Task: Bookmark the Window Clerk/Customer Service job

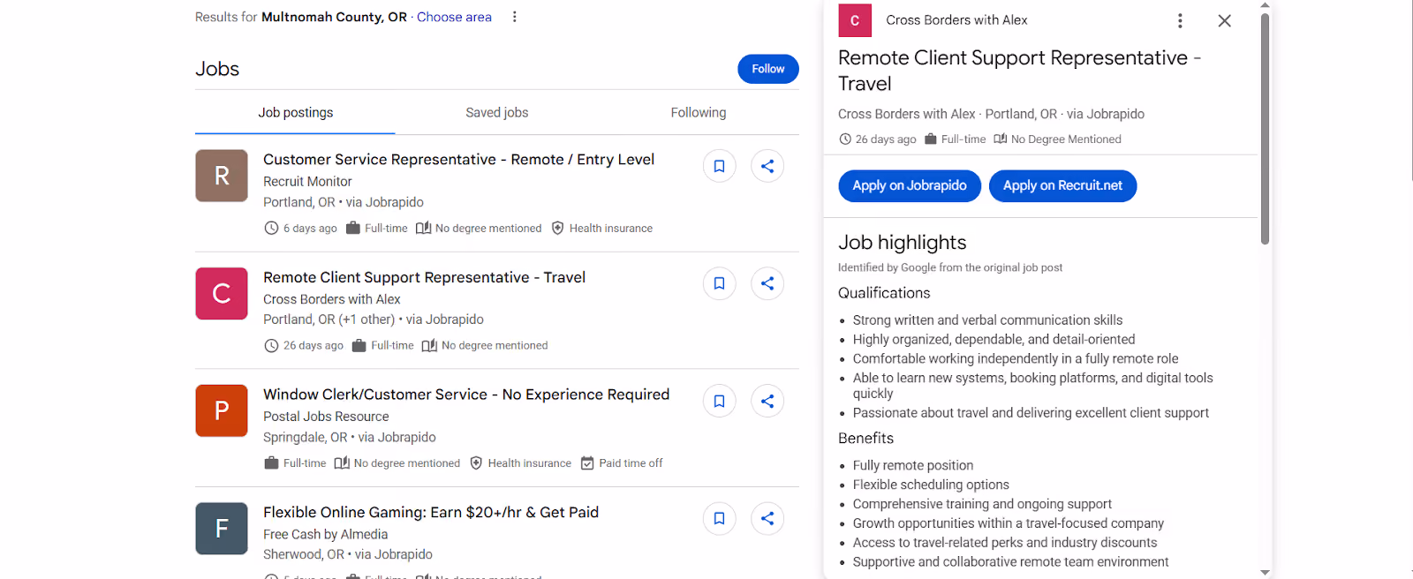Action: (x=719, y=401)
